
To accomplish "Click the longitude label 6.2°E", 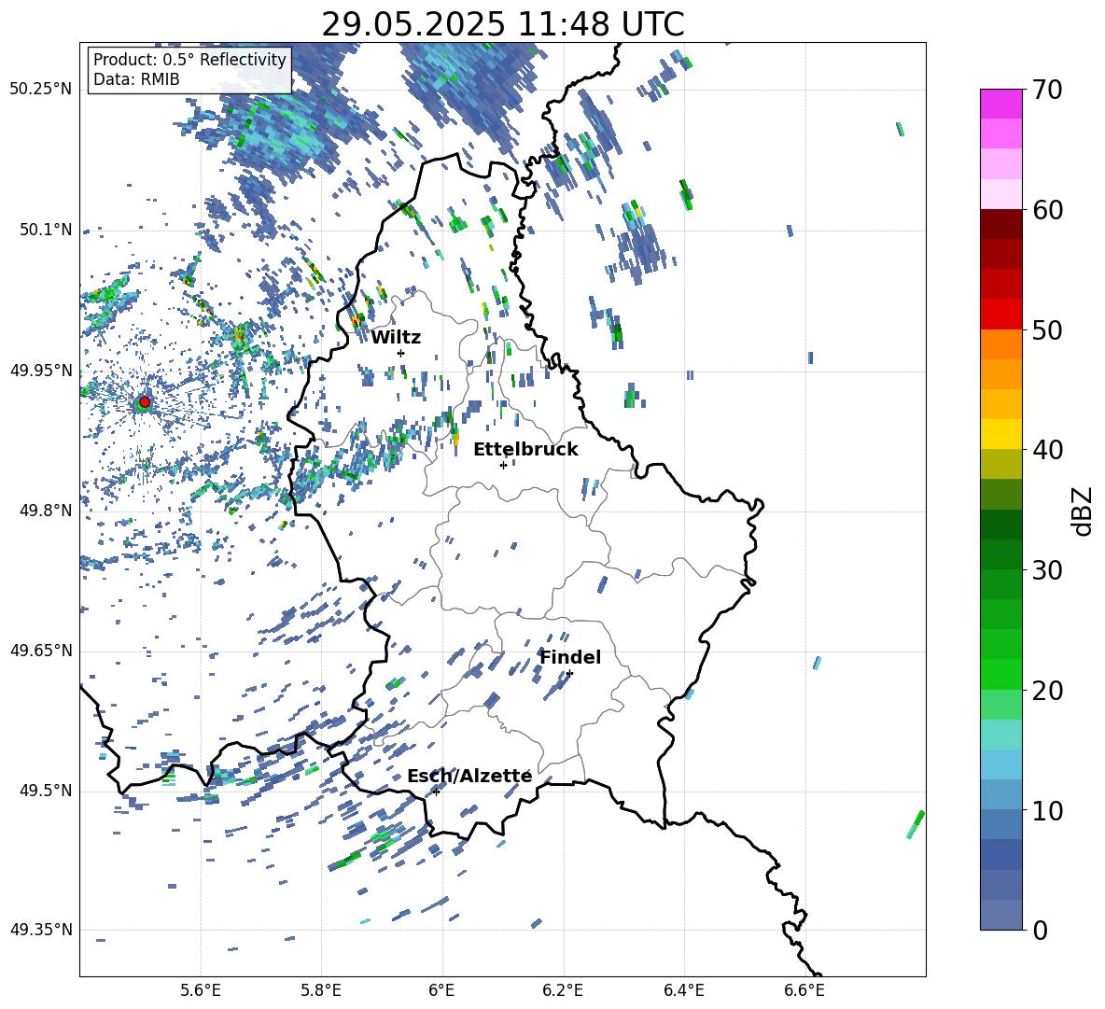I will tap(563, 990).
